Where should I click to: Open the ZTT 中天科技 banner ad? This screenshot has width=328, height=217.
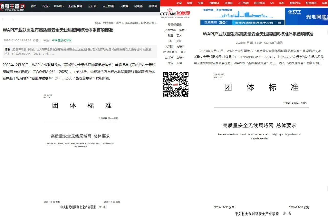click(x=306, y=16)
